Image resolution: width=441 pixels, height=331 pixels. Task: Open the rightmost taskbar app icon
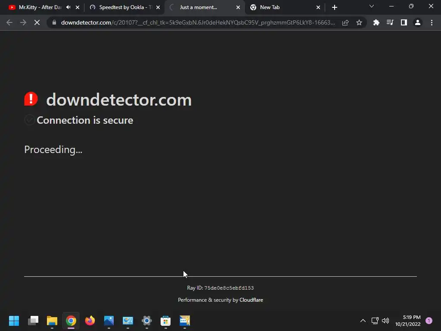pyautogui.click(x=185, y=321)
